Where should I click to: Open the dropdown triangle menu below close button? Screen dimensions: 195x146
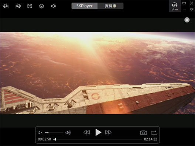(192, 9)
